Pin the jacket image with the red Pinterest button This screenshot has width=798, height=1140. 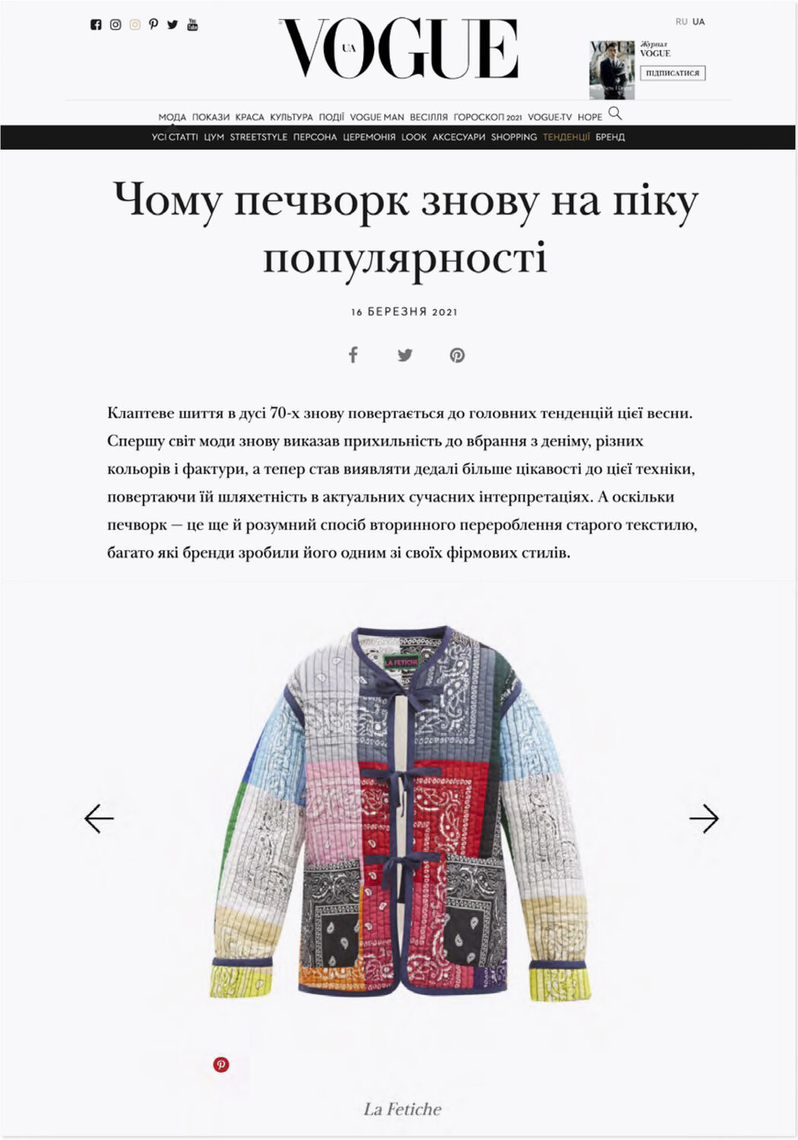click(x=221, y=1065)
